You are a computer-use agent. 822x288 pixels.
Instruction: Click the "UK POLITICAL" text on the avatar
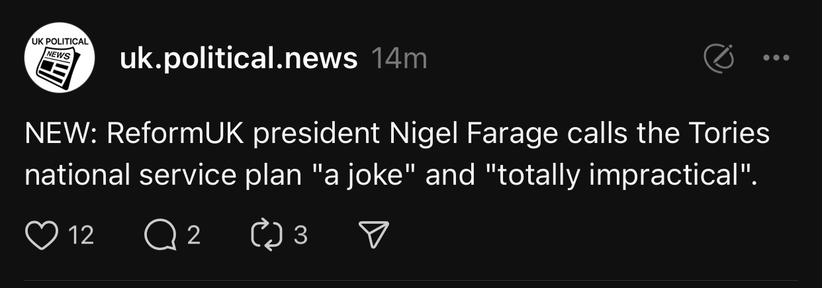coord(57,42)
